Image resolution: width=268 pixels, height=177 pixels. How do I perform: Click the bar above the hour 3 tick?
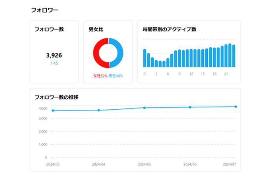[x=156, y=64]
